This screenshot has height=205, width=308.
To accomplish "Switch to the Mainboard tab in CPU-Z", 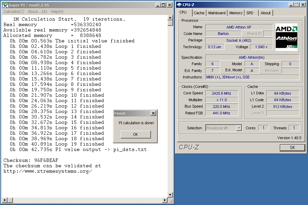I will click(x=217, y=13).
